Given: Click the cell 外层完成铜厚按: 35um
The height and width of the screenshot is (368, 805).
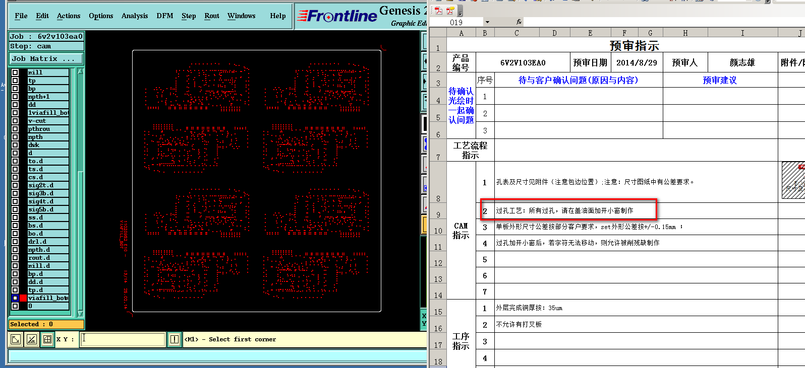Looking at the screenshot, I should (x=636, y=308).
